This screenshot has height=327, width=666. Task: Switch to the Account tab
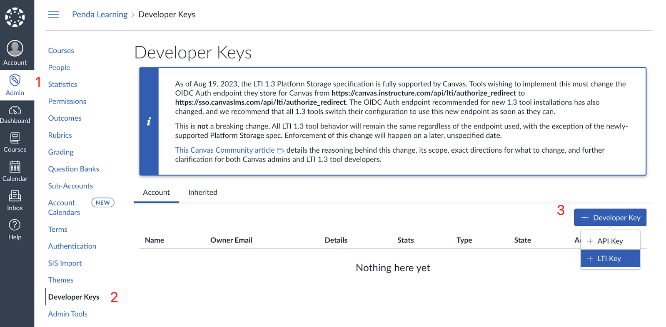pos(156,193)
